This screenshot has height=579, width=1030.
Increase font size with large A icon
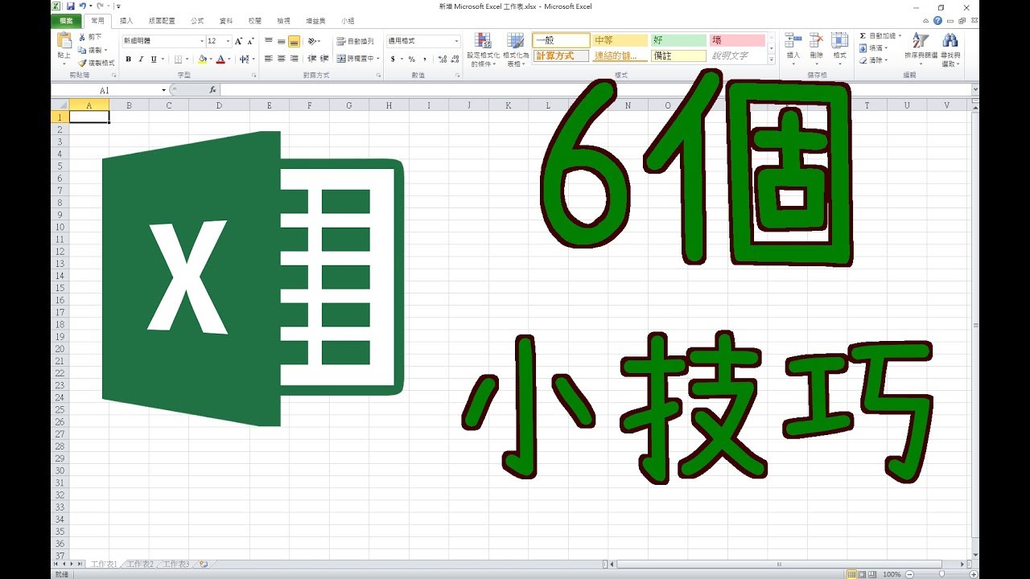(238, 41)
